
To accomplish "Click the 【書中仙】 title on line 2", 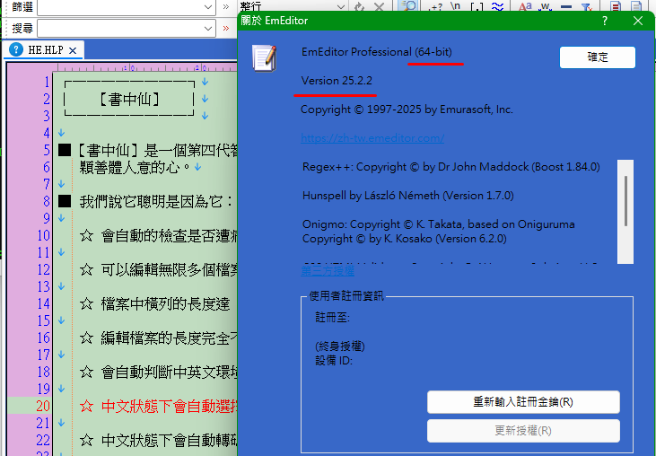I will pyautogui.click(x=129, y=99).
